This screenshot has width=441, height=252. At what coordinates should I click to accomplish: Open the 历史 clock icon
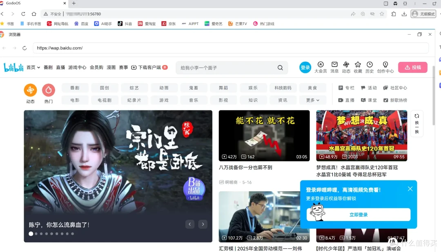[370, 64]
